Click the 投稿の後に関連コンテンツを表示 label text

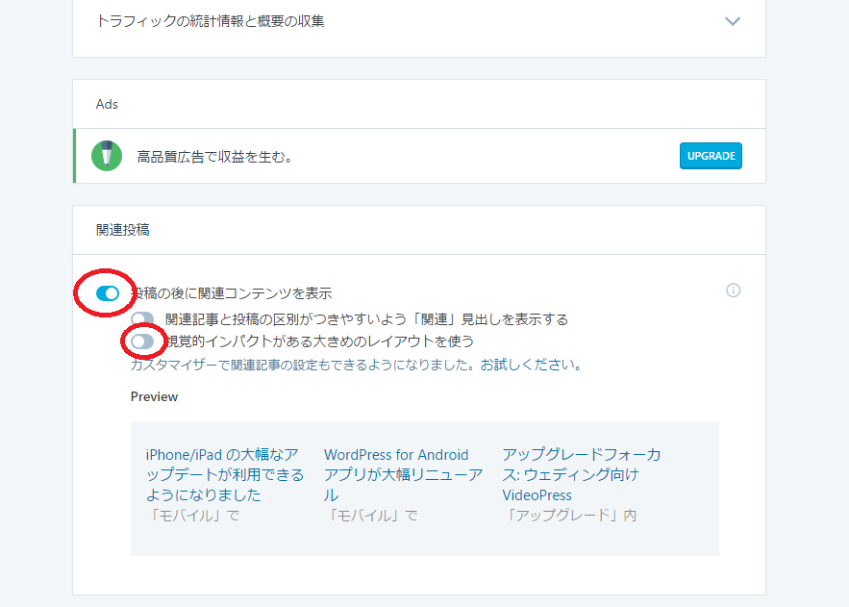coord(237,293)
